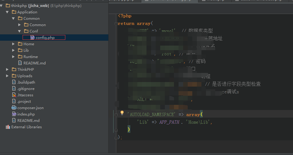The width and height of the screenshot is (293, 155).
Task: Collapse the Application folder arrow
Action: (x=7, y=12)
